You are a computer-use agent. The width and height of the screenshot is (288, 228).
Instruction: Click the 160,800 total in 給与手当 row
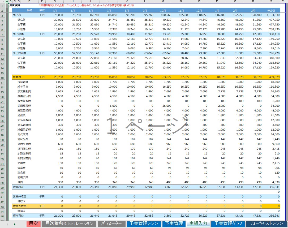[x=271, y=87]
